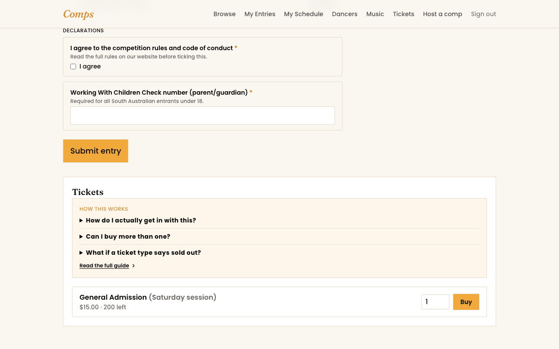Image resolution: width=559 pixels, height=349 pixels.
Task: Expand 'Can I buy more than one?'
Action: [279, 236]
